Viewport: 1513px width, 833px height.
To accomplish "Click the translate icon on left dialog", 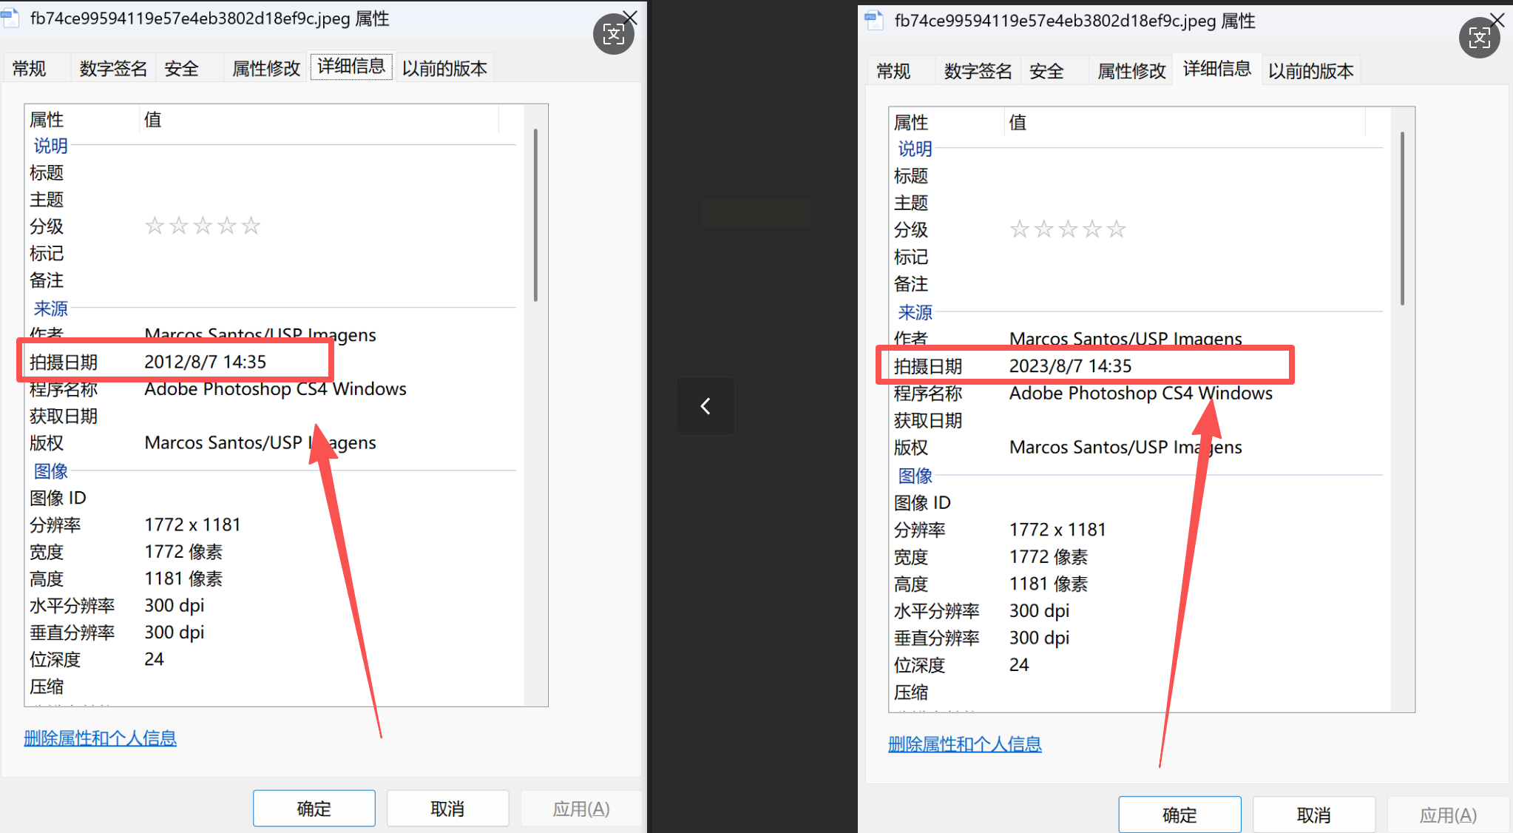I will click(x=614, y=34).
